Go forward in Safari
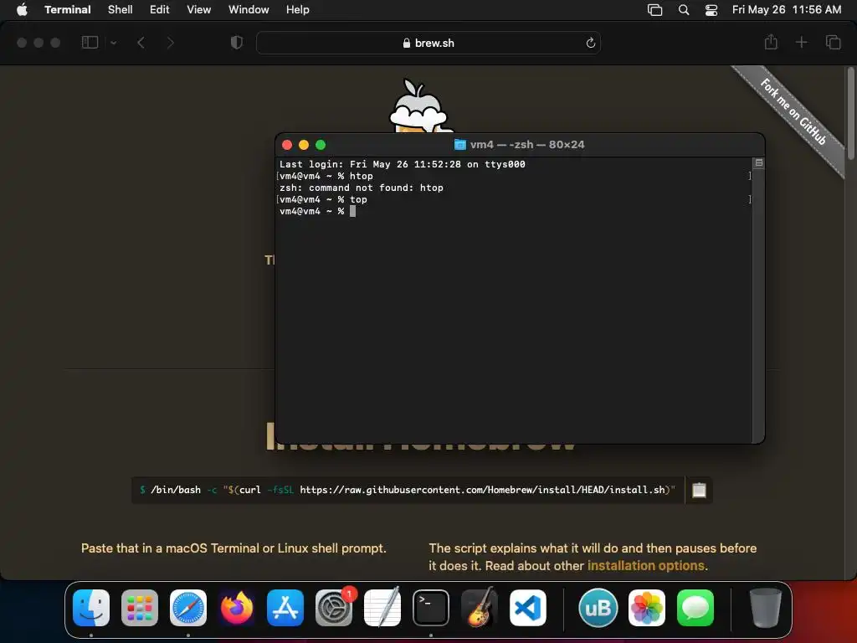The height and width of the screenshot is (643, 857). pyautogui.click(x=170, y=42)
